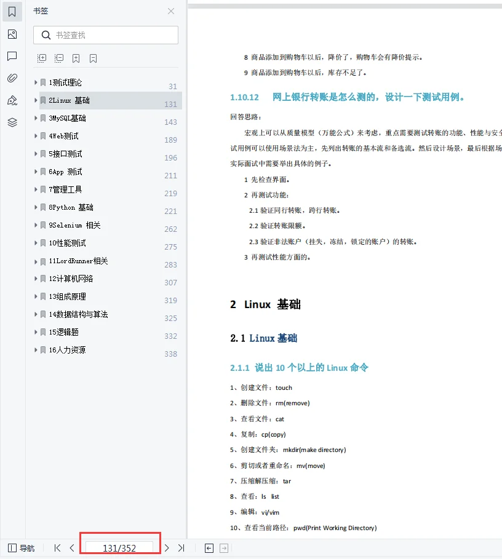Jump to the last page icon

tap(181, 548)
